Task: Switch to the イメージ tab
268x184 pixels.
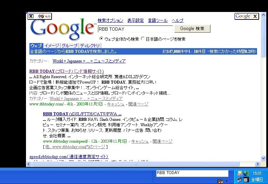Action: point(52,46)
